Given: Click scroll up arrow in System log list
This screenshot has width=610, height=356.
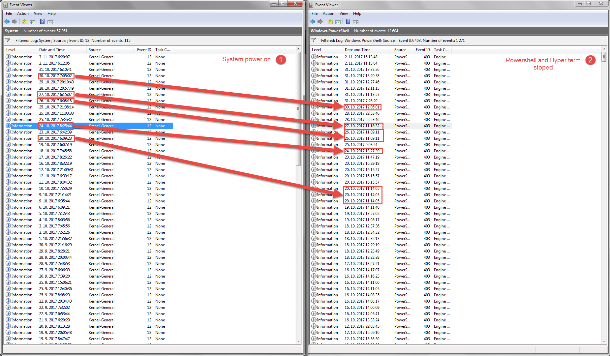Looking at the screenshot, I should (x=298, y=49).
